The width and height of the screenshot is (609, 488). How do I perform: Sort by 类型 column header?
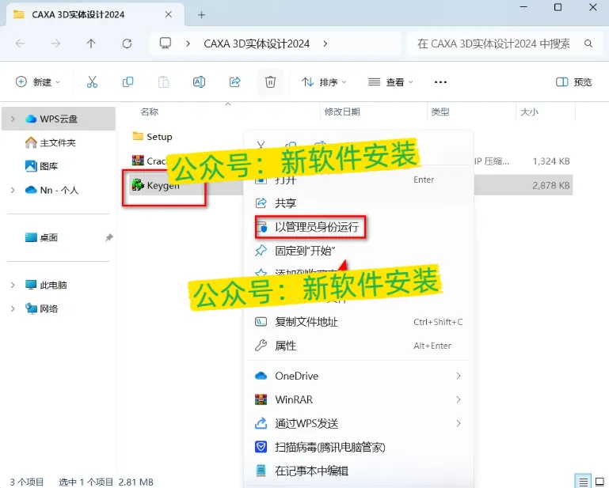point(440,112)
